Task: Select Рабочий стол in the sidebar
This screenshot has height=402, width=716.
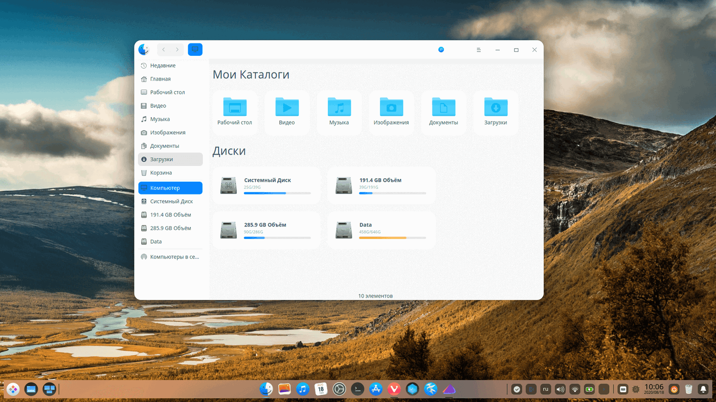Action: 170,93
